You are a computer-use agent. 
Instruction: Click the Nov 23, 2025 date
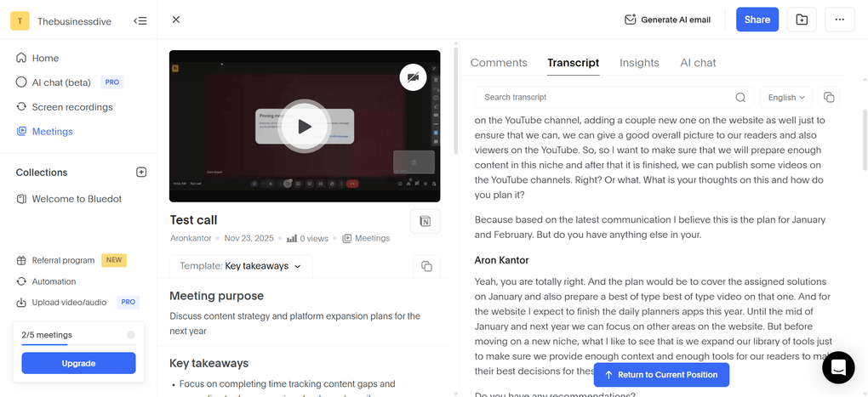point(249,238)
